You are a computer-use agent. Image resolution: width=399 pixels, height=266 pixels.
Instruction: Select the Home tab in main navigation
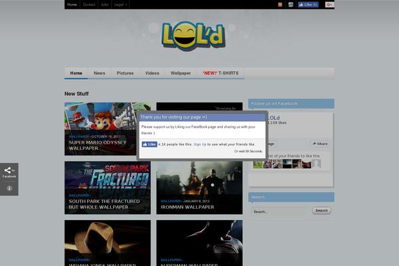(x=76, y=73)
